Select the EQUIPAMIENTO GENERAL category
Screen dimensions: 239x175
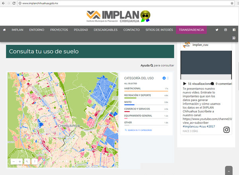coord(146,116)
